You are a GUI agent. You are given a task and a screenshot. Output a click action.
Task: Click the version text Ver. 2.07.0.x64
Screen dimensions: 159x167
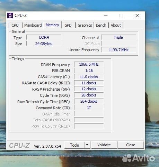47,146
